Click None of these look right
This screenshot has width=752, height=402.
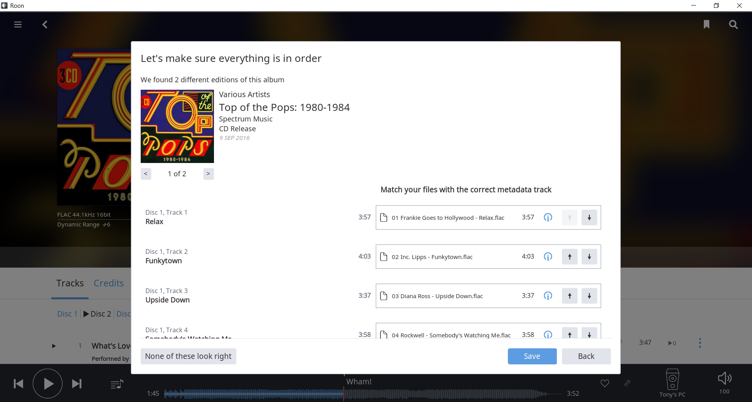pyautogui.click(x=188, y=356)
